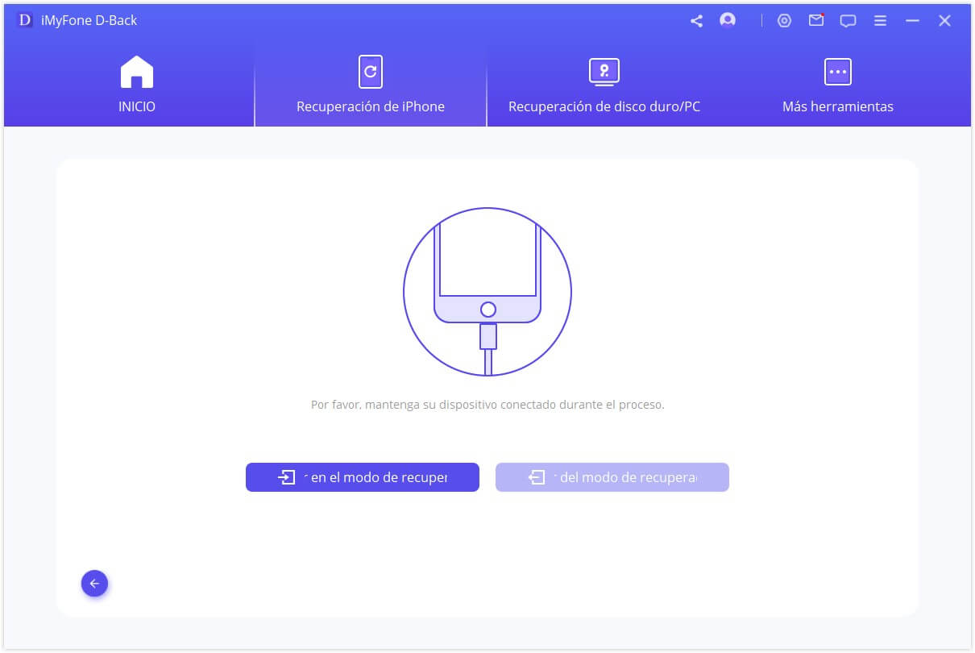Click the phone with cable illustration
This screenshot has height=653, width=975.
[x=487, y=292]
